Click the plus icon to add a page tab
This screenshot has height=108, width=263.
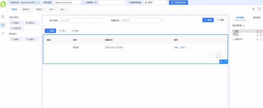pos(253,9)
